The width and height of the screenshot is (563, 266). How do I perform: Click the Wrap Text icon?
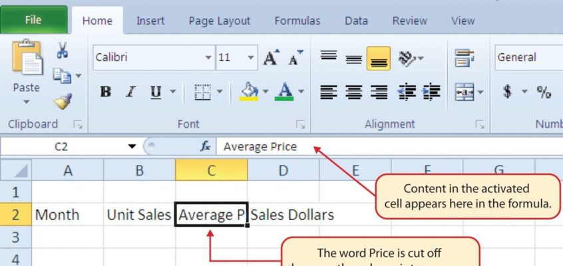point(464,58)
